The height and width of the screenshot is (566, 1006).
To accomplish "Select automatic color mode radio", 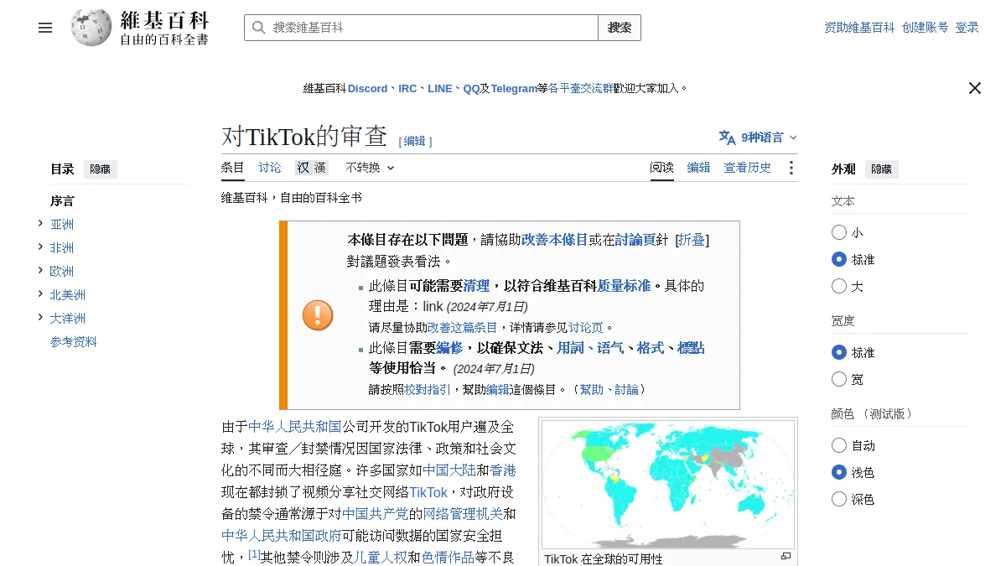I will click(839, 445).
